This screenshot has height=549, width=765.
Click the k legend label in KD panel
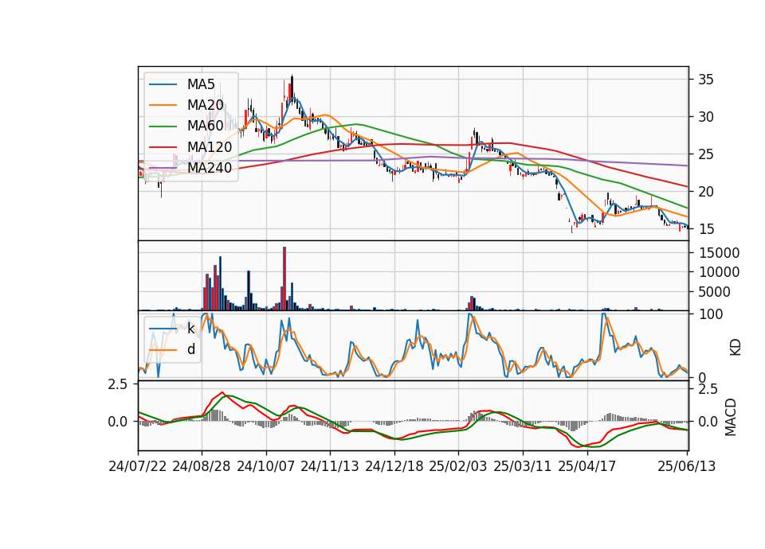tap(190, 329)
